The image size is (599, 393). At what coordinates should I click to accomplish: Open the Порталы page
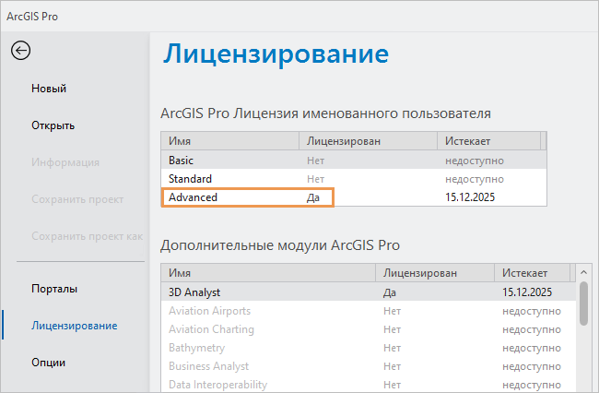(54, 289)
